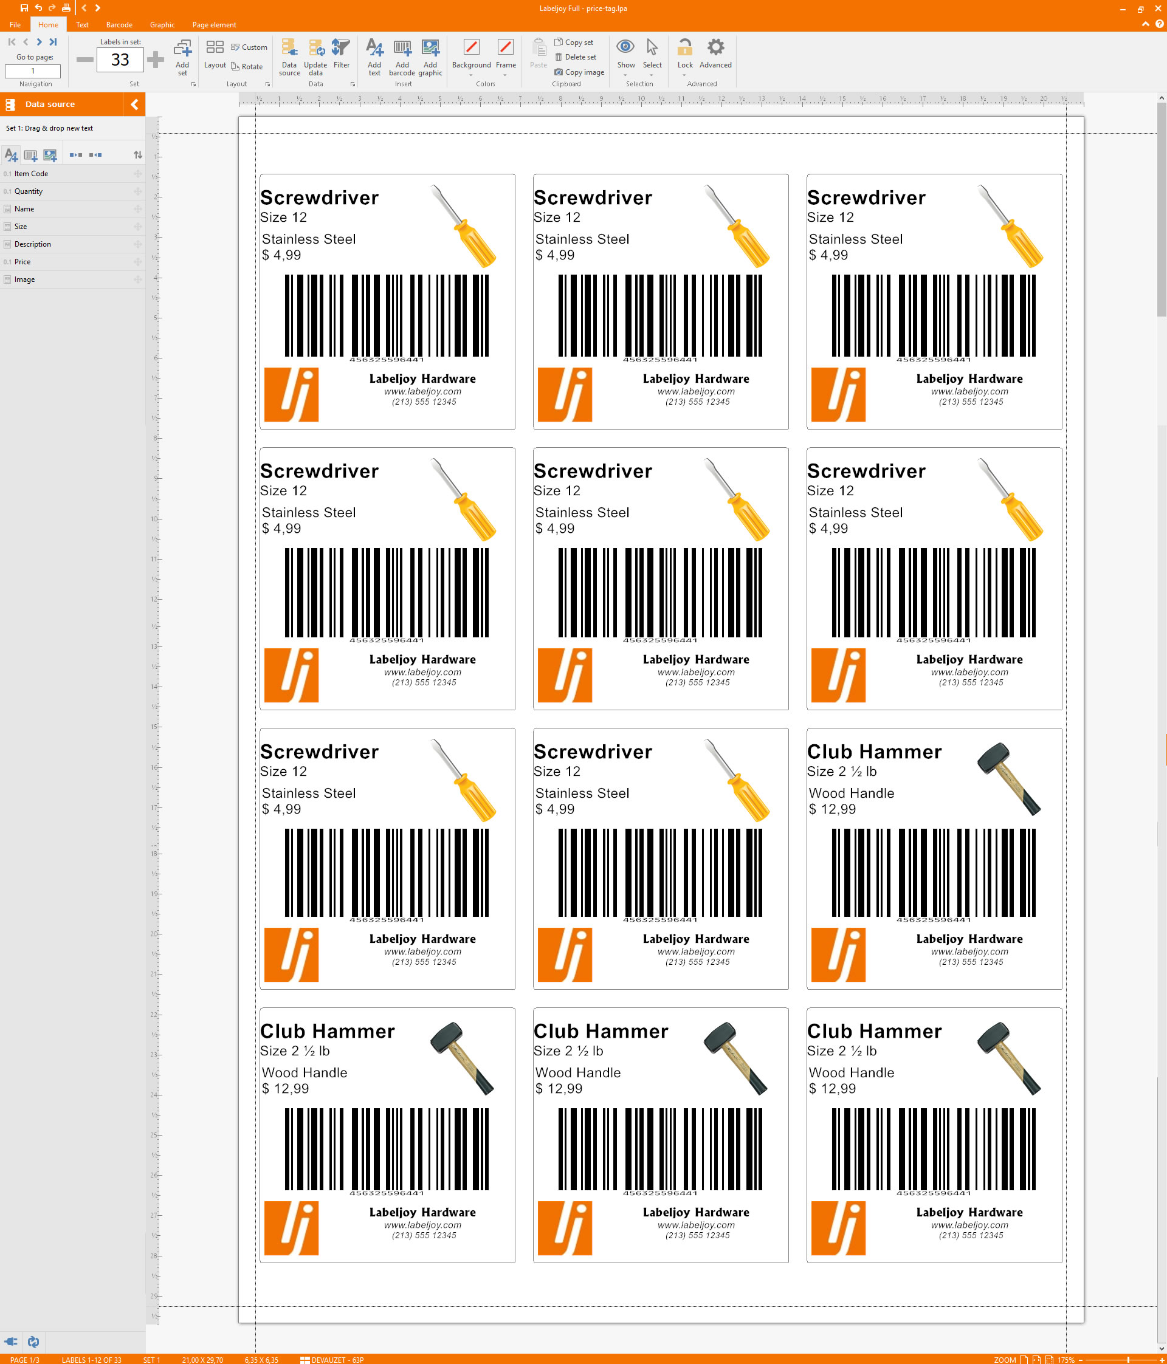Undo the last action
1167x1364 pixels.
[38, 8]
